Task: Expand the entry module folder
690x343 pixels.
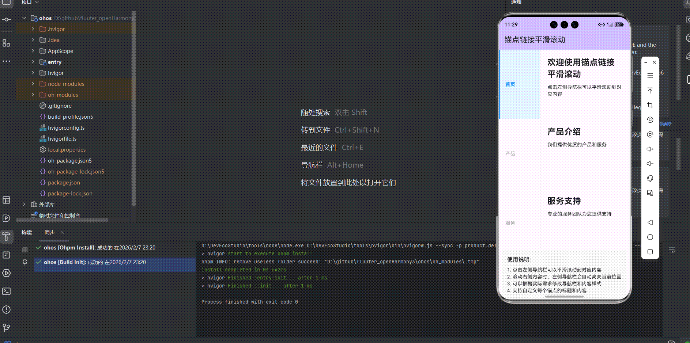Action: (x=33, y=62)
